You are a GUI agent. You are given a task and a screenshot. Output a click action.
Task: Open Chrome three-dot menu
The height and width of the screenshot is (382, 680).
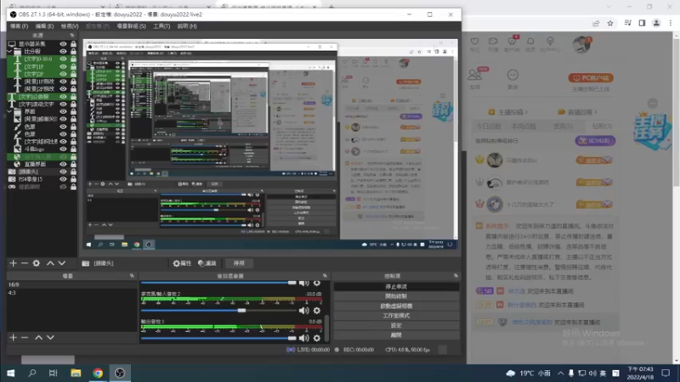tap(671, 23)
